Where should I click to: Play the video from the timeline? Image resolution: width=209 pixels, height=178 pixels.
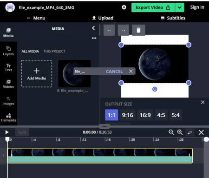coord(7,132)
